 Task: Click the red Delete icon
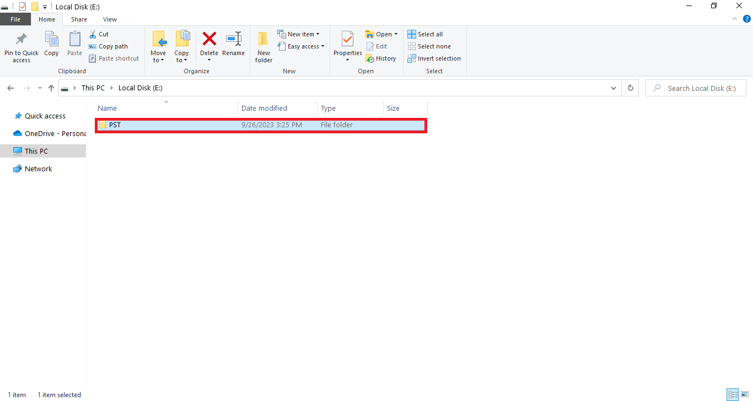pos(209,39)
